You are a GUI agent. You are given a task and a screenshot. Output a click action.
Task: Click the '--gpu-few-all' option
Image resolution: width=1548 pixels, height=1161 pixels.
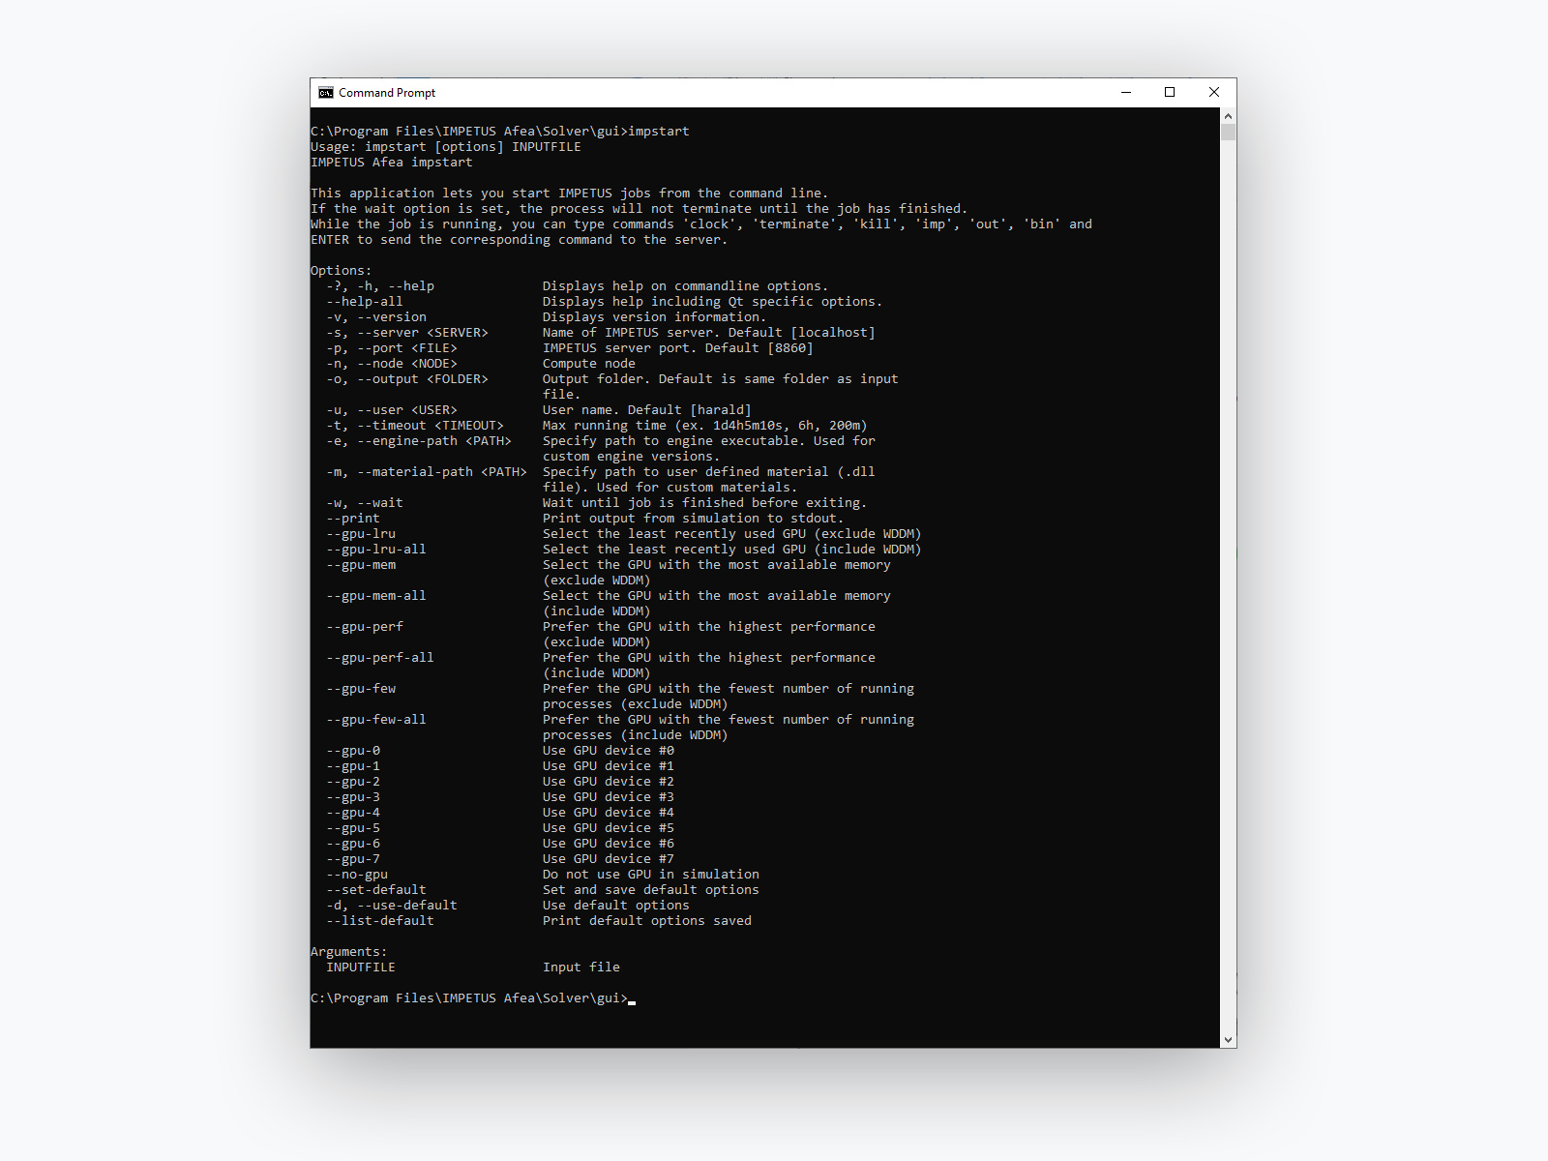376,720
